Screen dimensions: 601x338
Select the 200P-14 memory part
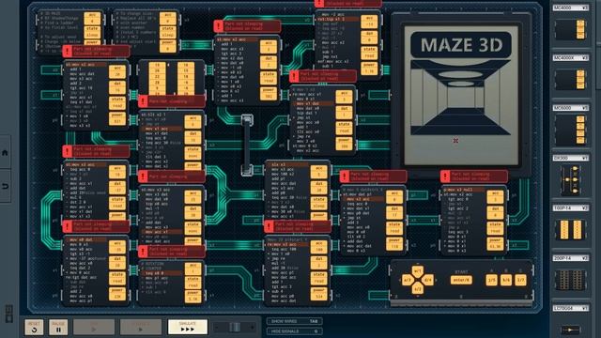click(x=571, y=280)
